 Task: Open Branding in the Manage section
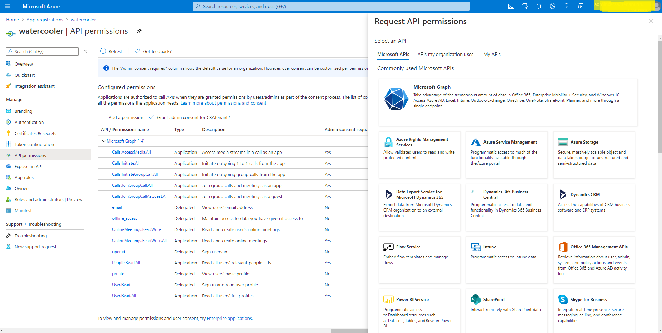pyautogui.click(x=23, y=111)
